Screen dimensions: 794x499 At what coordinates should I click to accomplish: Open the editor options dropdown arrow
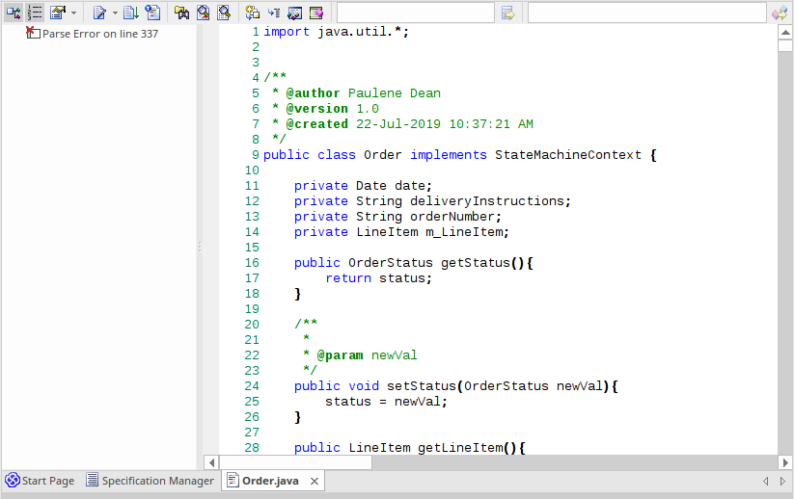[74, 13]
